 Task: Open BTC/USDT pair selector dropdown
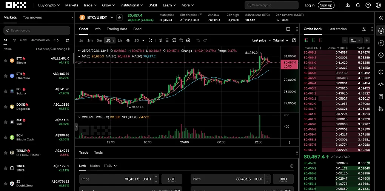(x=112, y=17)
